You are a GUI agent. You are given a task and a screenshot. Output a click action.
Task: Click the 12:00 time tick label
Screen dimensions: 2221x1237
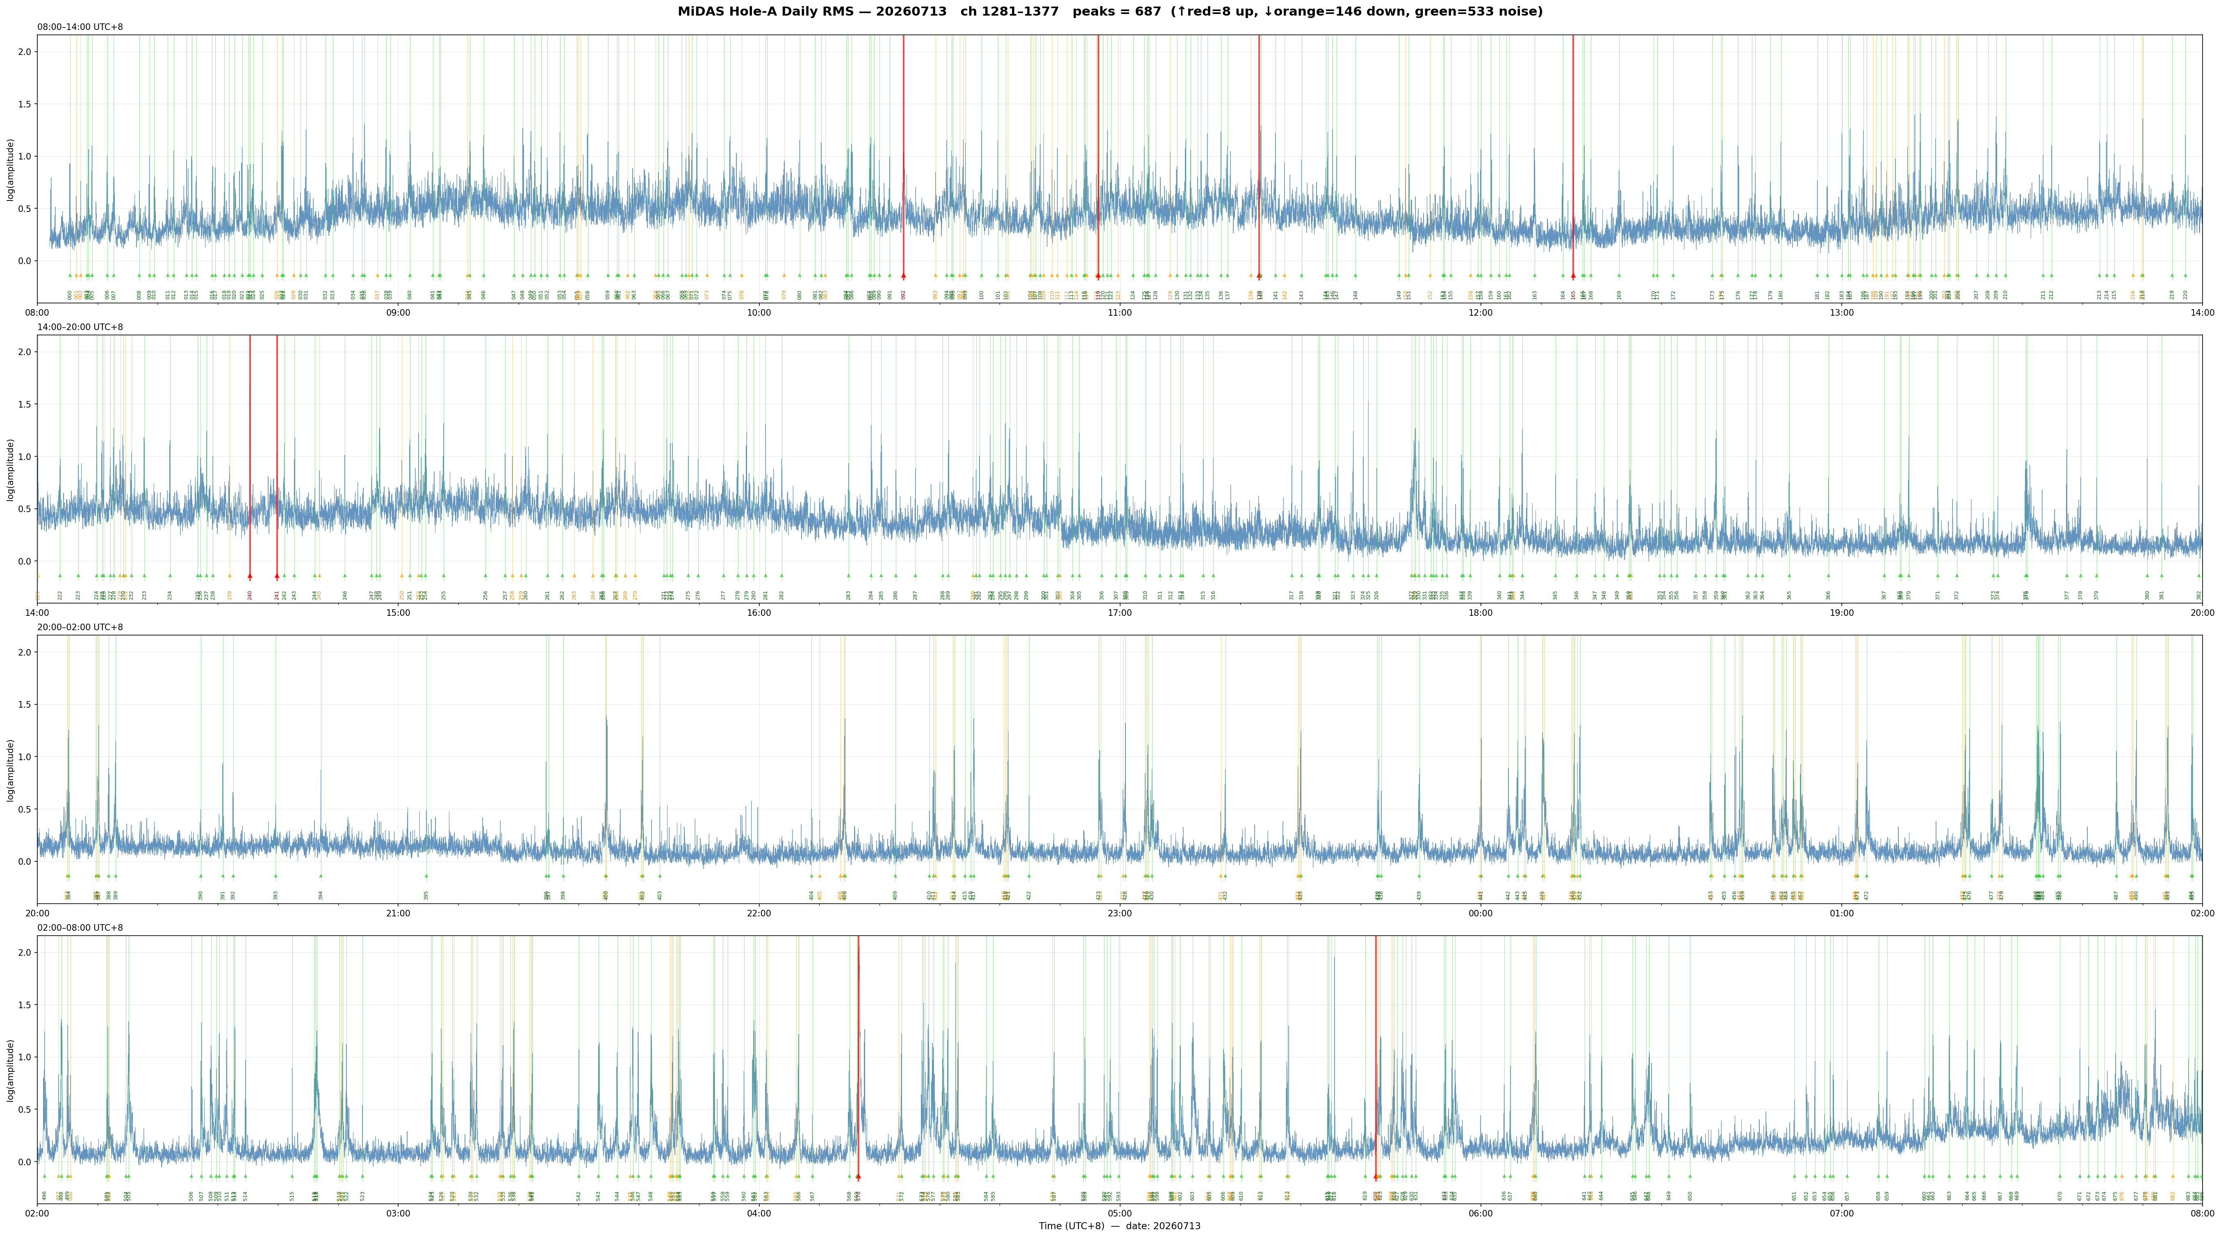click(x=1481, y=312)
